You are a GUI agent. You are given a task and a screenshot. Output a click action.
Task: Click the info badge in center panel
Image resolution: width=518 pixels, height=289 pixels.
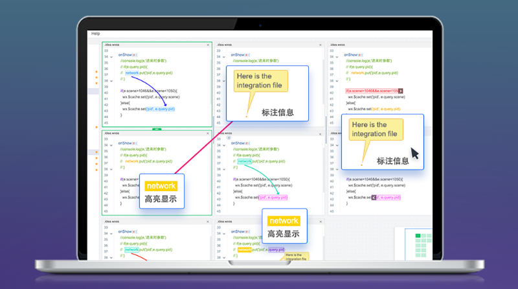pos(227,138)
